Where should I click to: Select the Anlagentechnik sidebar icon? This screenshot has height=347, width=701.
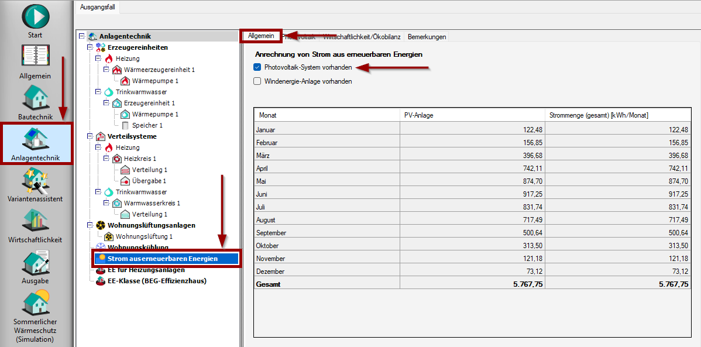point(35,140)
